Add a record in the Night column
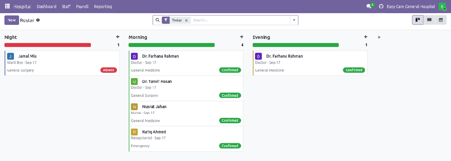Viewport: 451px width, 161px height. tap(118, 37)
